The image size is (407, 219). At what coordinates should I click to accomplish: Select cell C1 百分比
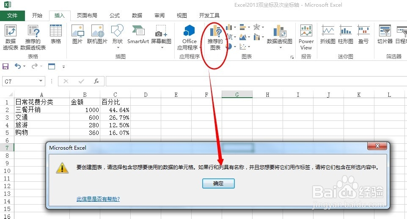tap(115, 102)
